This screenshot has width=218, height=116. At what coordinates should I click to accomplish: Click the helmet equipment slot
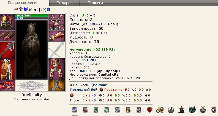click(x=7, y=22)
